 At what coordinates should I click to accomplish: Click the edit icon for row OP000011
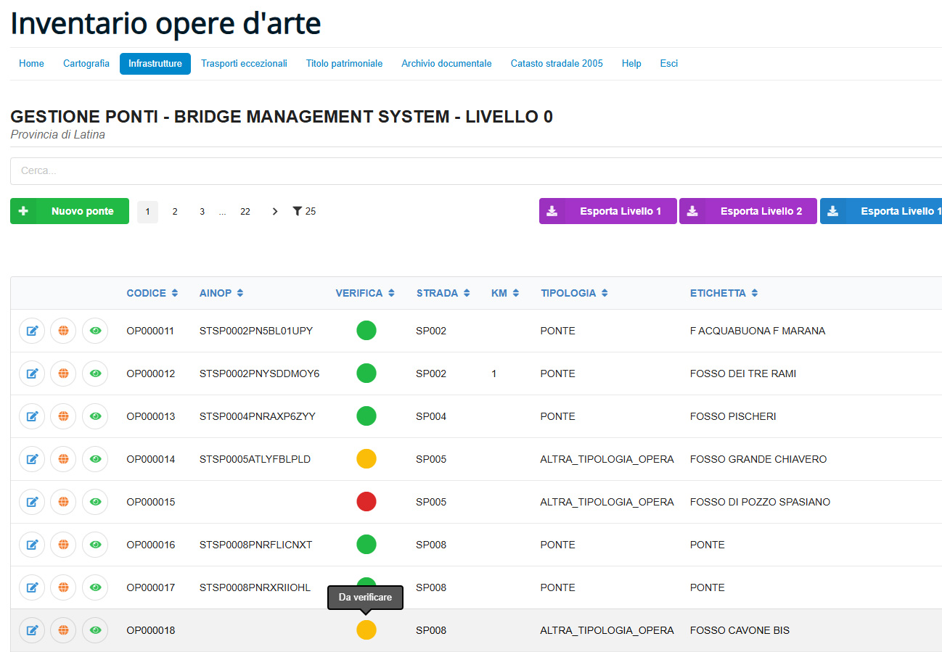coord(32,331)
